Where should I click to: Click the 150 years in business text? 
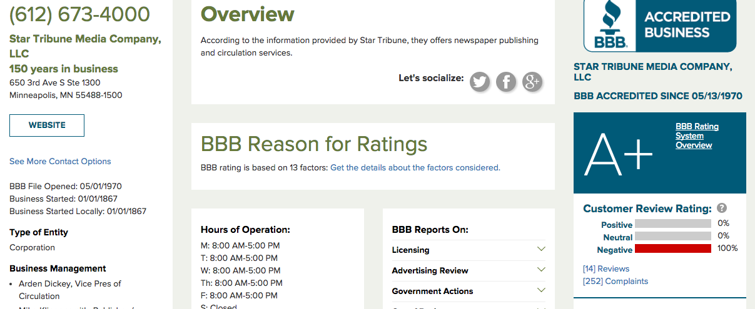click(x=64, y=69)
